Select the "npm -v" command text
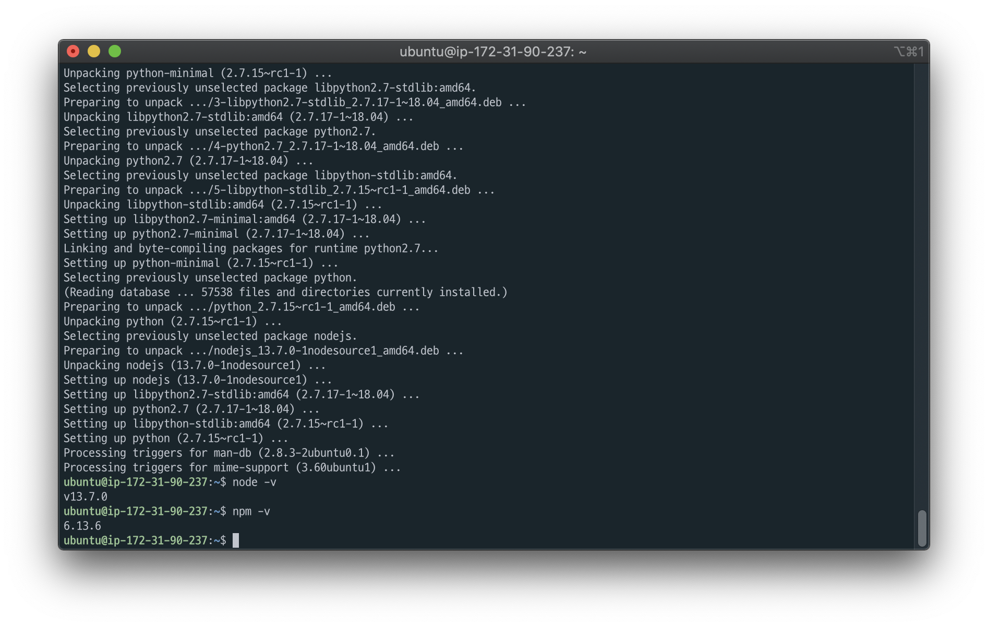Image resolution: width=988 pixels, height=627 pixels. point(250,511)
